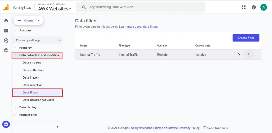Click the Create filter button

coord(246,38)
